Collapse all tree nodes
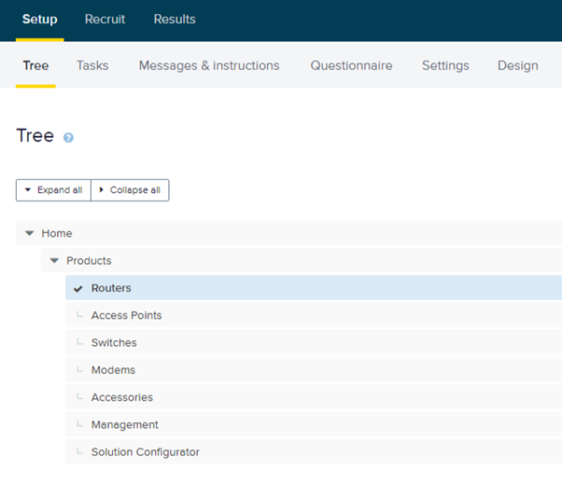 pyautogui.click(x=130, y=190)
